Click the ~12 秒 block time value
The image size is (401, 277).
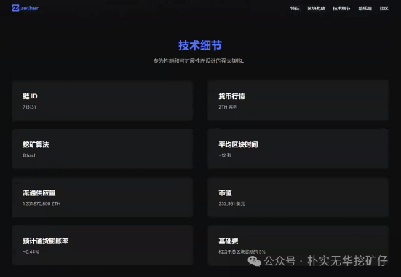pyautogui.click(x=225, y=155)
